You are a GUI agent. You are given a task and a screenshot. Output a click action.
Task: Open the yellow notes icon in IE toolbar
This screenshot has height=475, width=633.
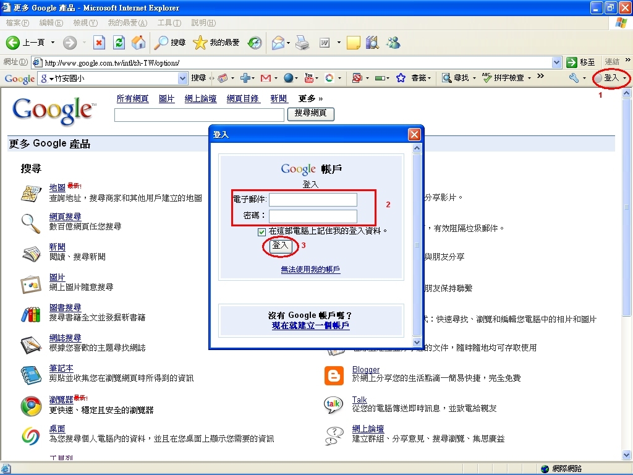353,43
